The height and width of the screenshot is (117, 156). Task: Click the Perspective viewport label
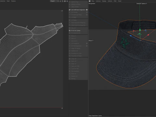pyautogui.click(x=92, y=4)
